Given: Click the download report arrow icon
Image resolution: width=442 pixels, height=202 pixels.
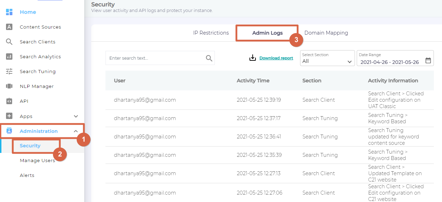Looking at the screenshot, I should 252,58.
